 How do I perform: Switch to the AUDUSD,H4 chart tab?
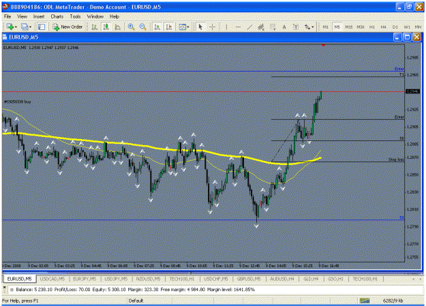pyautogui.click(x=282, y=279)
